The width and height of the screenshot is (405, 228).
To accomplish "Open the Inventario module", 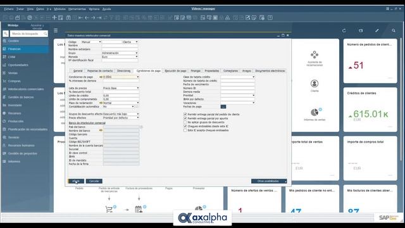I will 15,105.
